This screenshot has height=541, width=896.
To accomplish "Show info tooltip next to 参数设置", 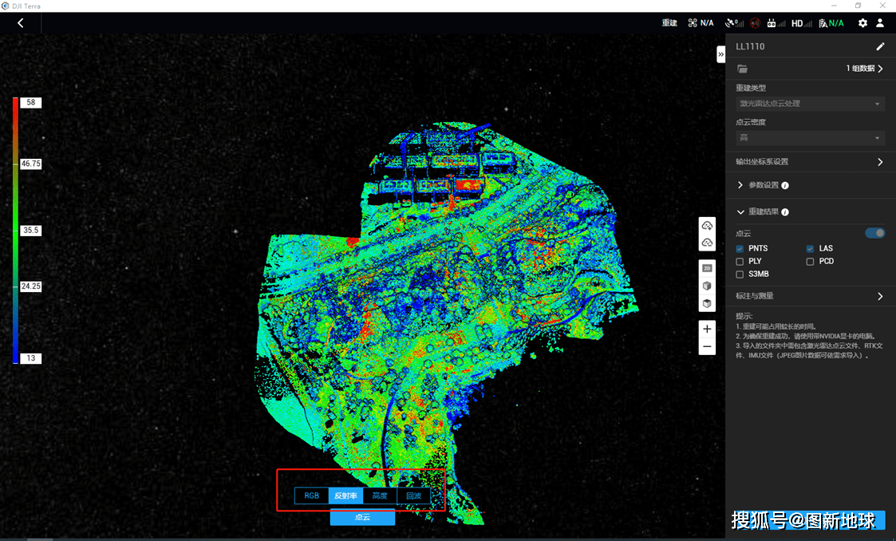I will tap(785, 186).
